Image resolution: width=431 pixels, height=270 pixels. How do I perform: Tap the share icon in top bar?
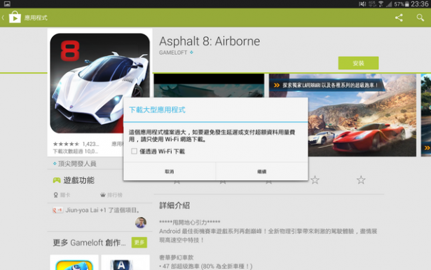[399, 18]
